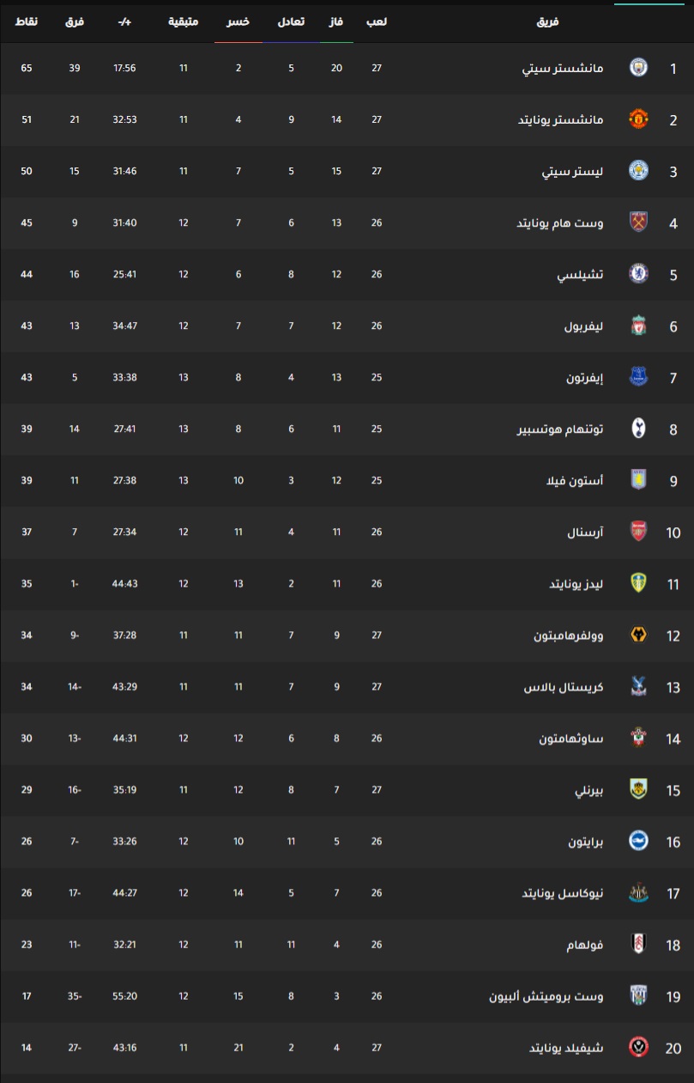694x1083 pixels.
Task: Click the Wolverhampton wolf-head crest
Action: tap(638, 635)
